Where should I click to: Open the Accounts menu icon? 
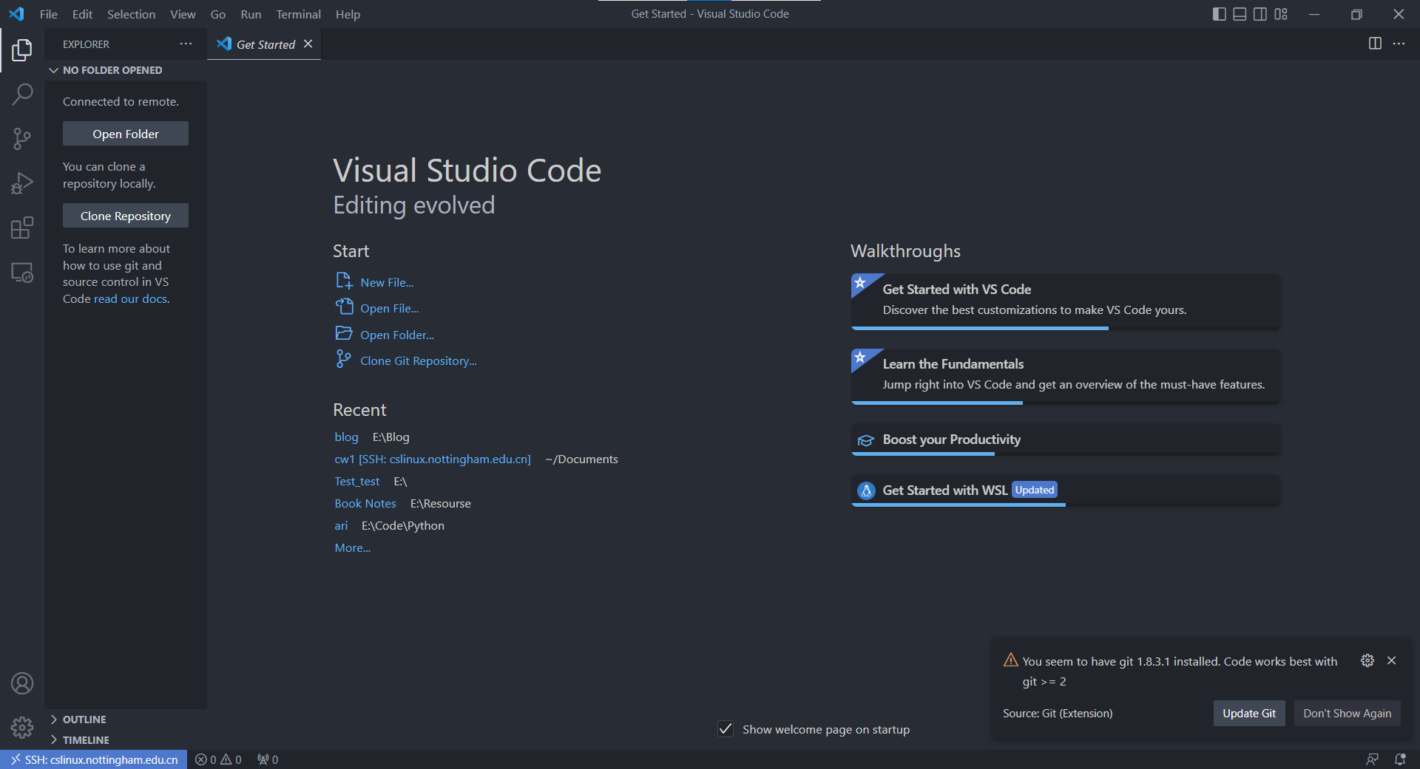click(22, 683)
